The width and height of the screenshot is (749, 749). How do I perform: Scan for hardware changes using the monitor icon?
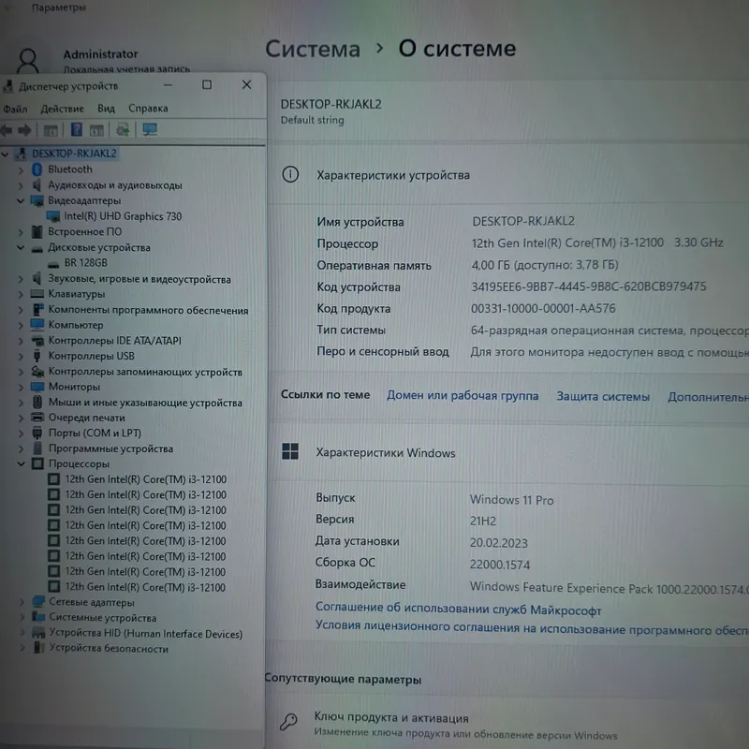(150, 129)
